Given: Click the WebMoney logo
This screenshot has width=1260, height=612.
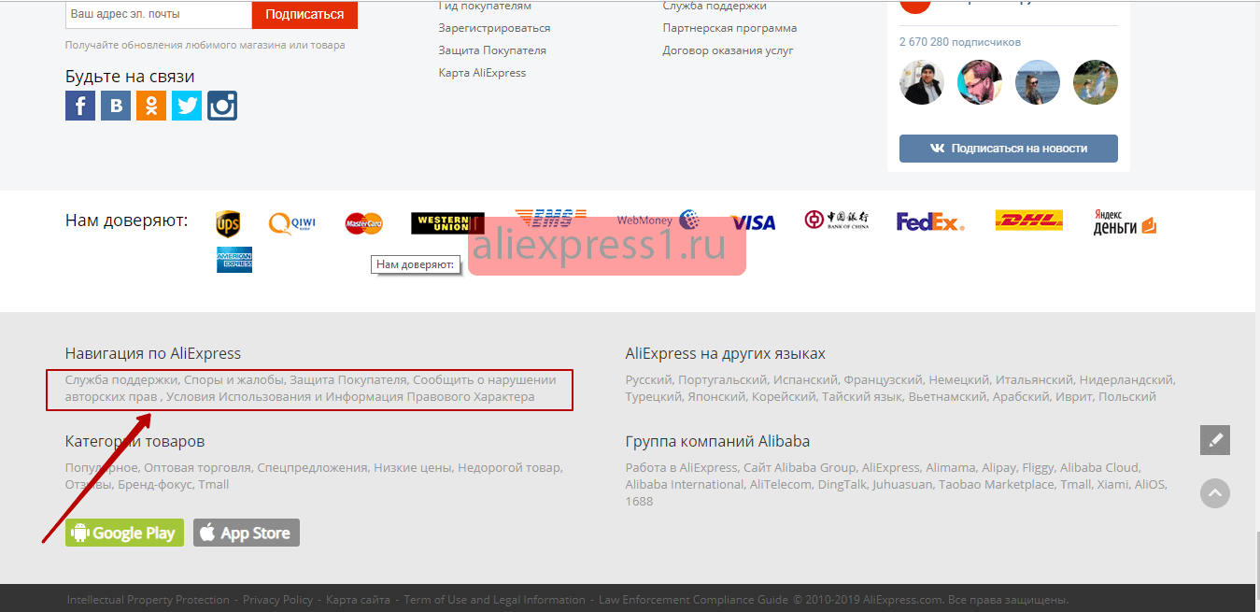Looking at the screenshot, I should coord(658,221).
